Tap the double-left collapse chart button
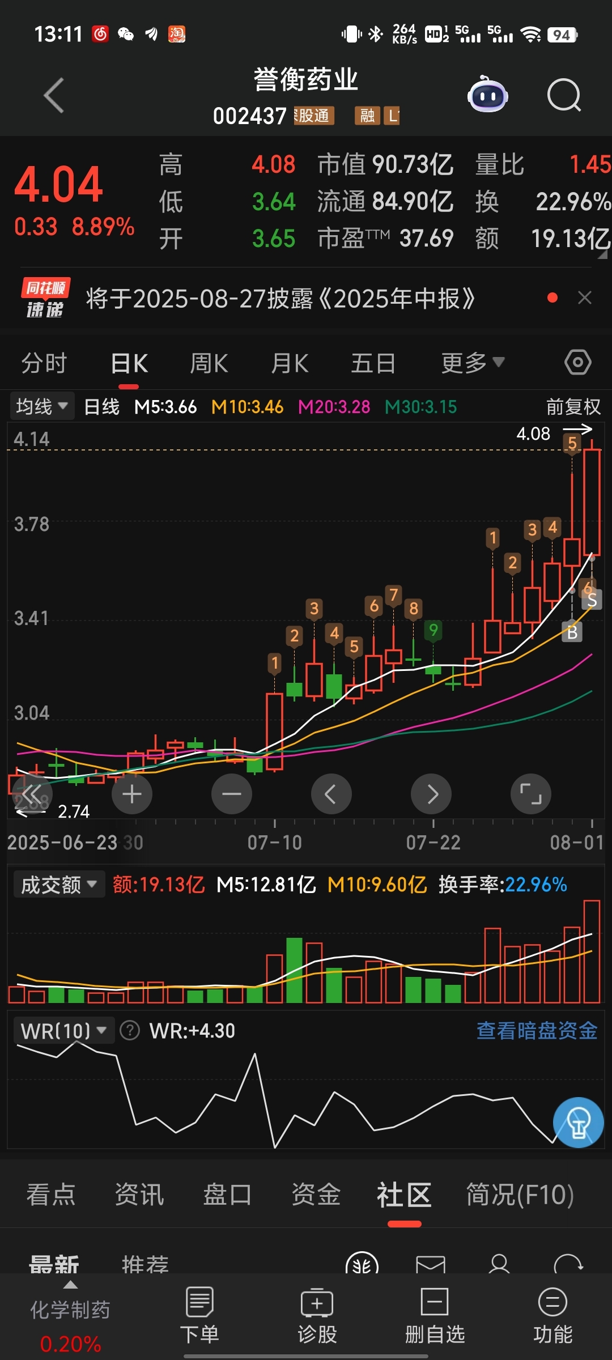 click(x=32, y=794)
